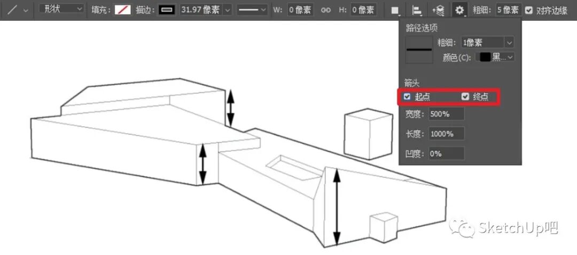
Task: Click the stroke width 31.97 像素 field
Action: [201, 10]
